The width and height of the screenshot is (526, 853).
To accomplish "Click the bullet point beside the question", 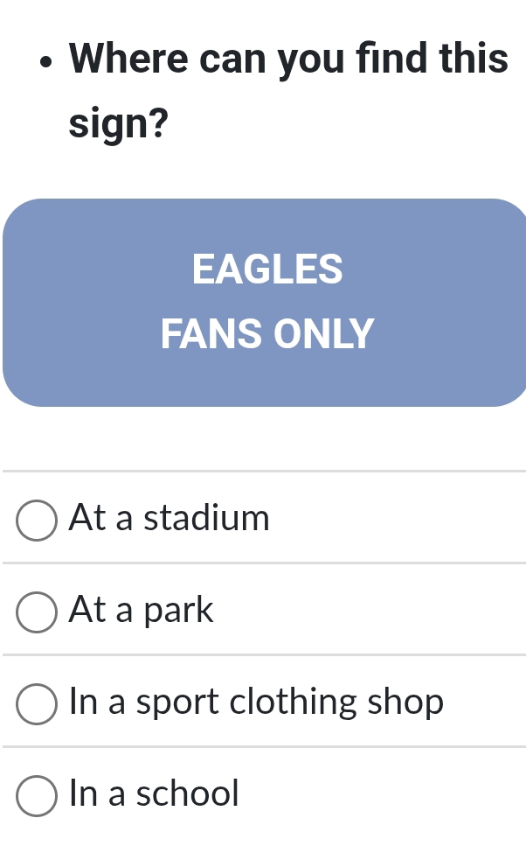I will (46, 61).
